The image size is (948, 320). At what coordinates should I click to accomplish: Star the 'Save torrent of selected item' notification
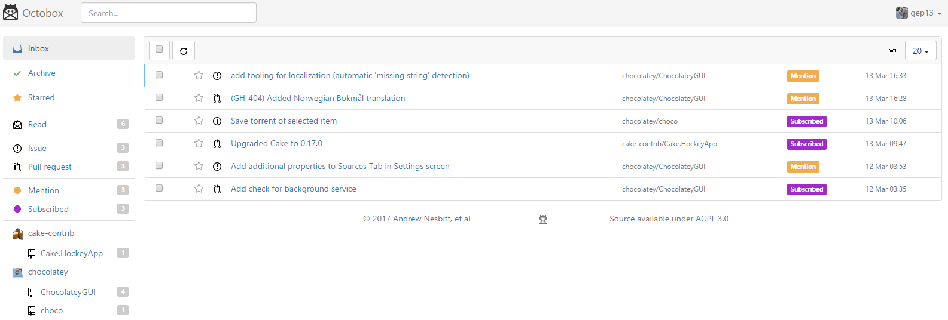click(x=199, y=121)
